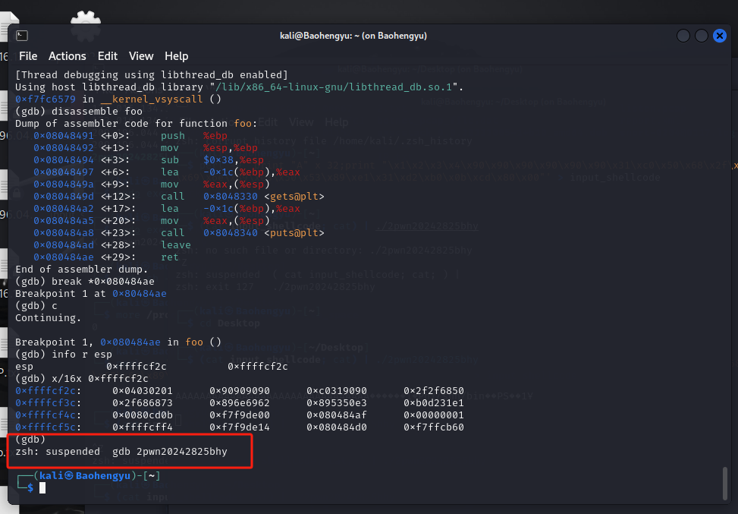Click 'Breakpoint 1 at 0x80484ae' output
The height and width of the screenshot is (514, 738).
(x=91, y=294)
